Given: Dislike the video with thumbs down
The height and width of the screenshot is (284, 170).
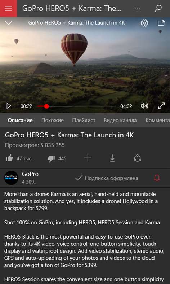Looking at the screenshot, I should [x=51, y=159].
